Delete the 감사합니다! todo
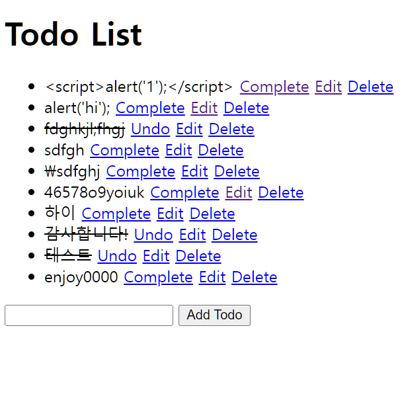 pyautogui.click(x=235, y=235)
